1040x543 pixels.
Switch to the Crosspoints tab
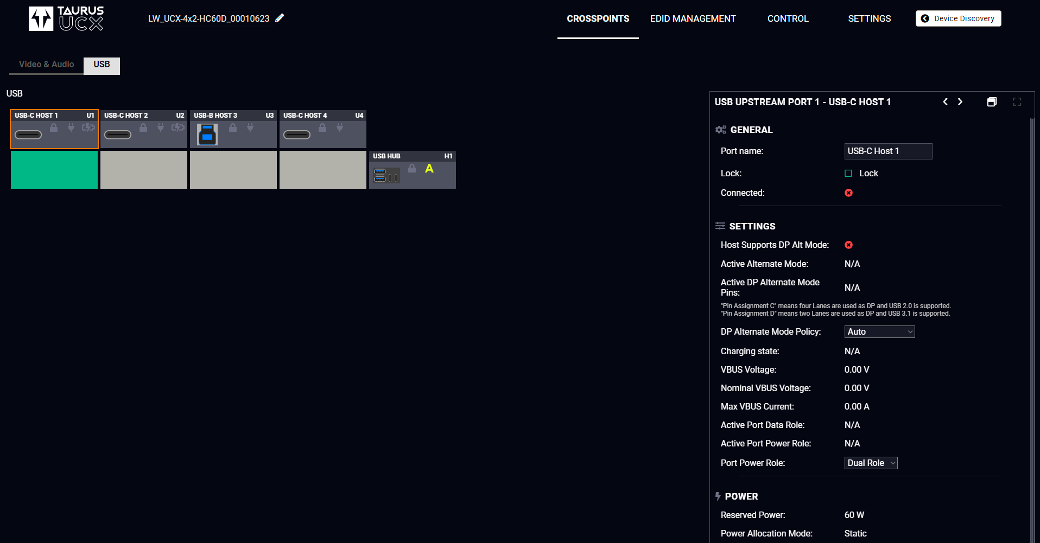(x=598, y=19)
